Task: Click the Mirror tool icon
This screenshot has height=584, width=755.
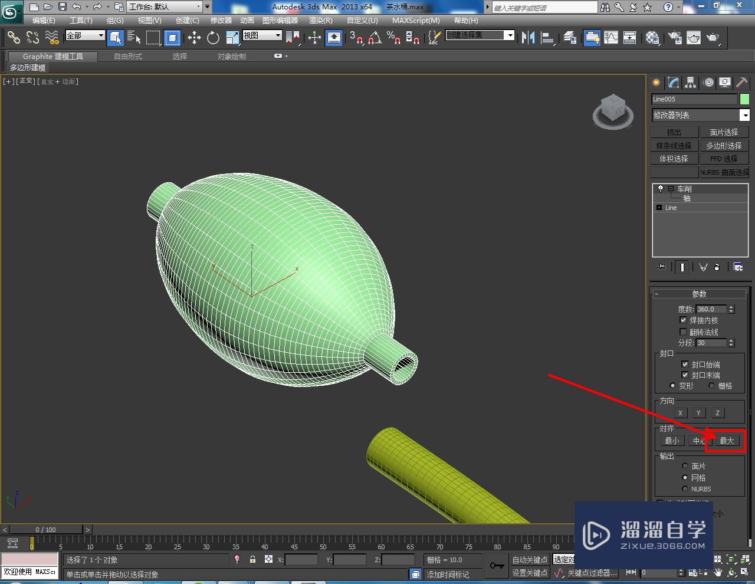Action: pyautogui.click(x=528, y=38)
